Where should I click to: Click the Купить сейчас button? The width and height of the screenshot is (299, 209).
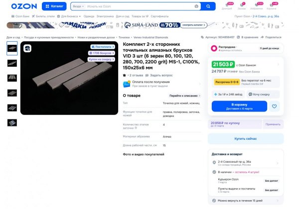click(x=246, y=138)
